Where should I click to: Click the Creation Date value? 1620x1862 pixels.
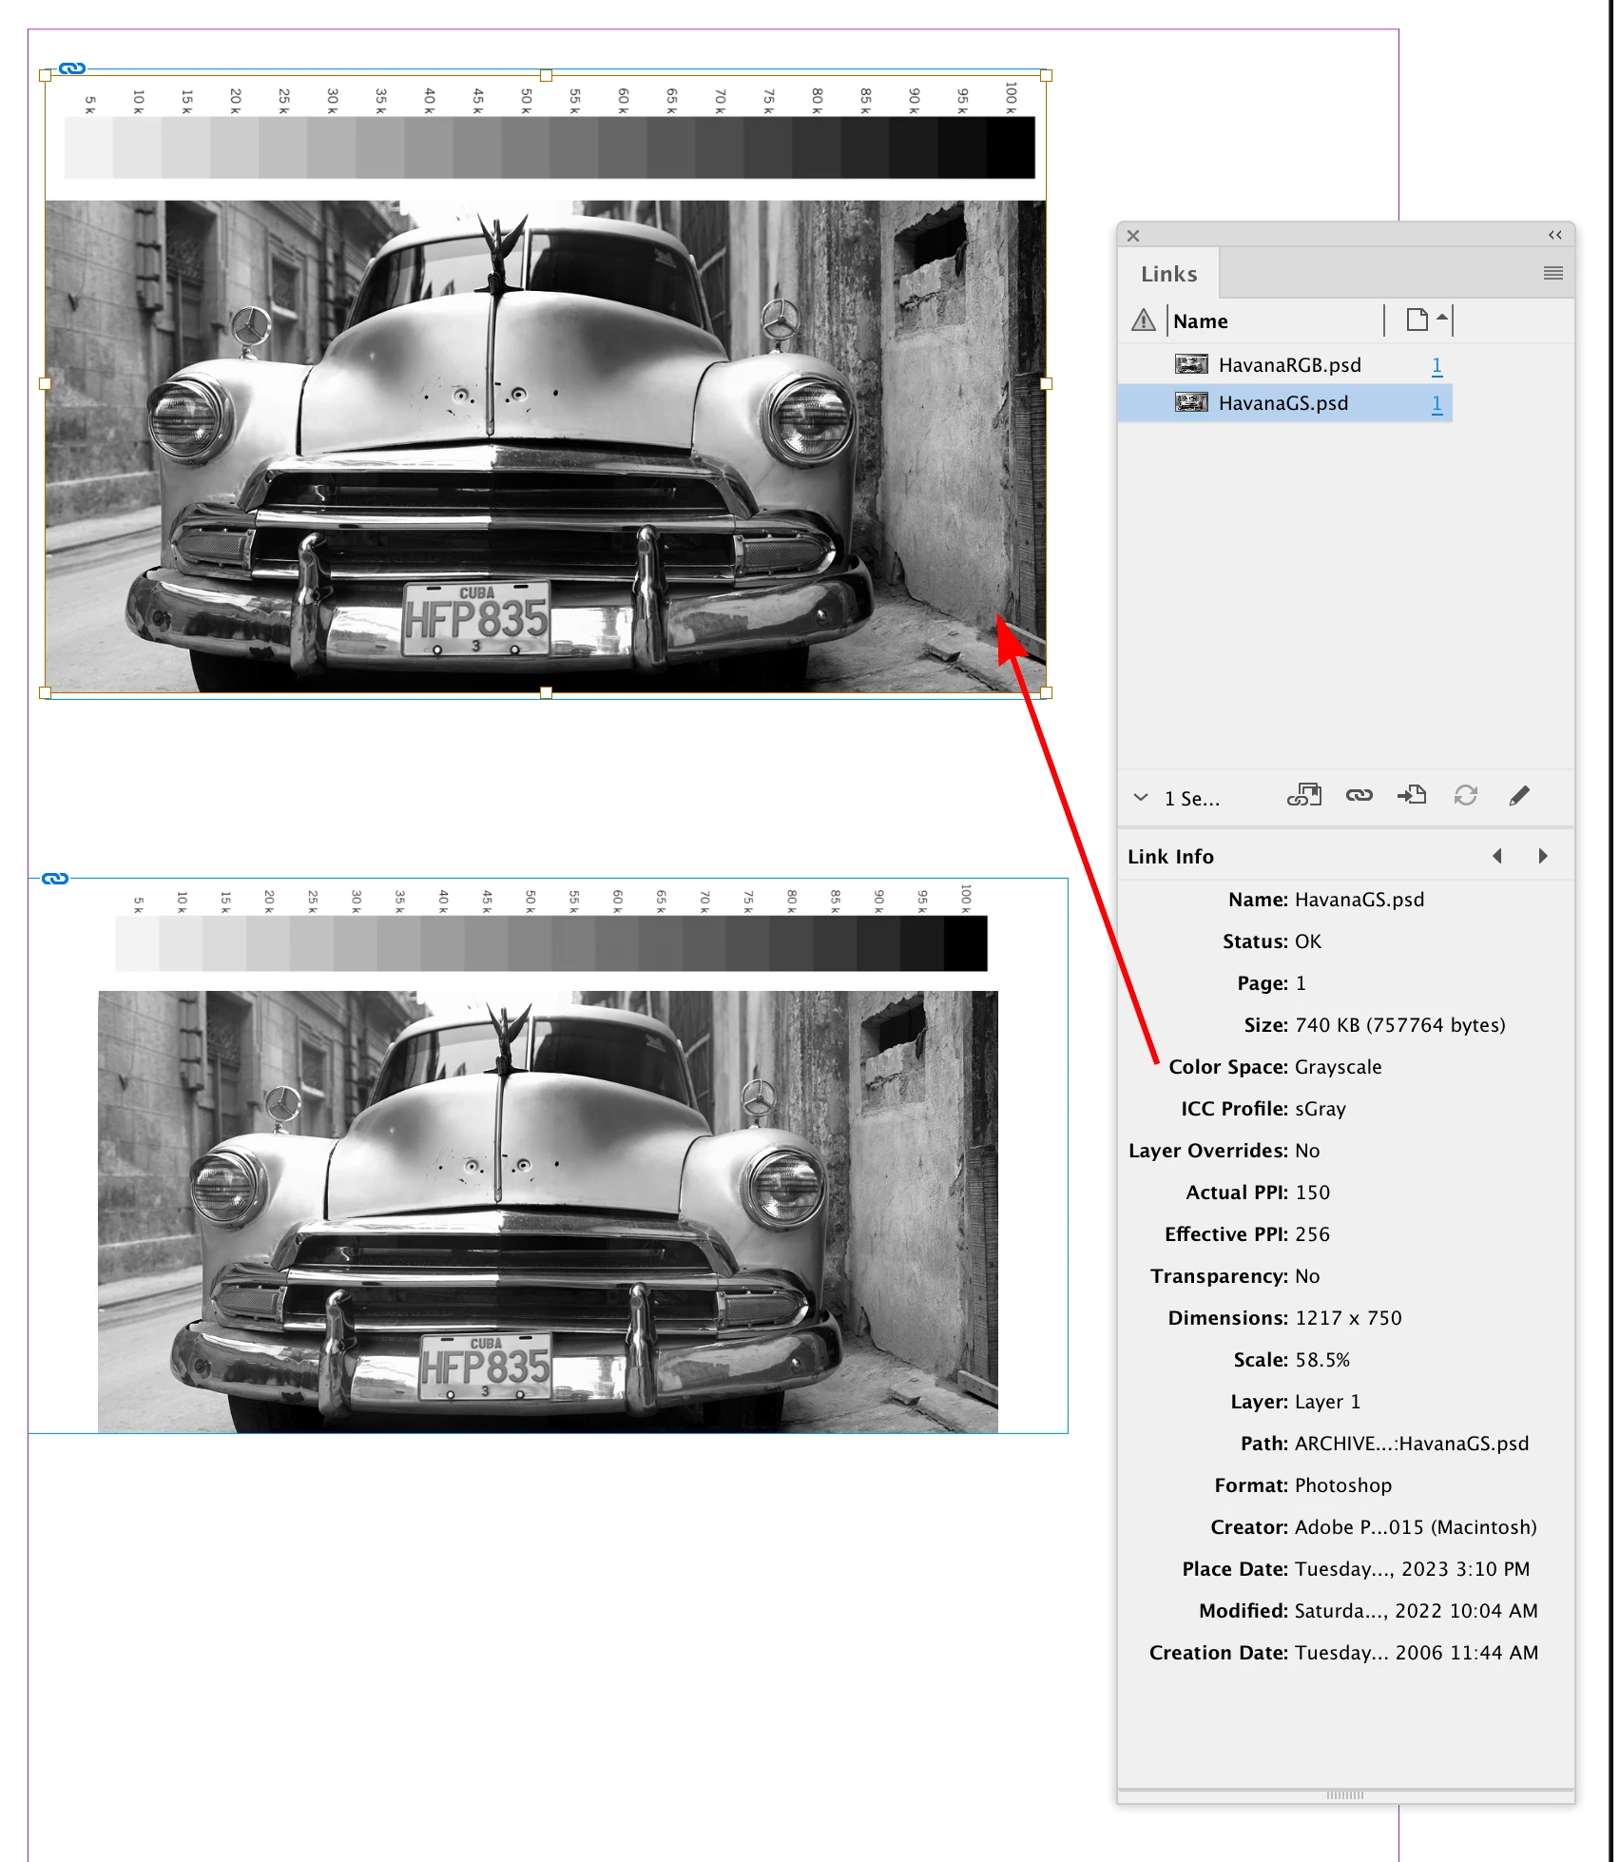click(x=1416, y=1653)
